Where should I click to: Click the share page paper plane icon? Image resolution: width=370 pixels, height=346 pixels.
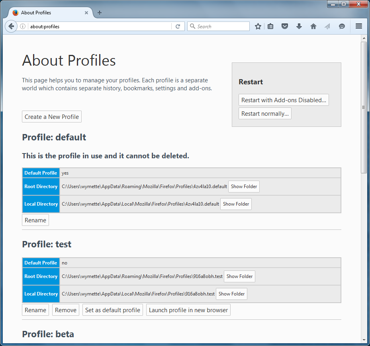click(x=327, y=26)
